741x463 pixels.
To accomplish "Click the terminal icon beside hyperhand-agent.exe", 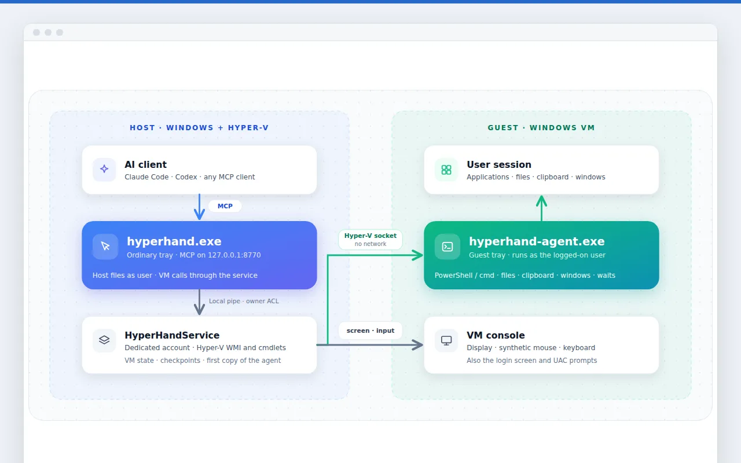I will click(447, 247).
